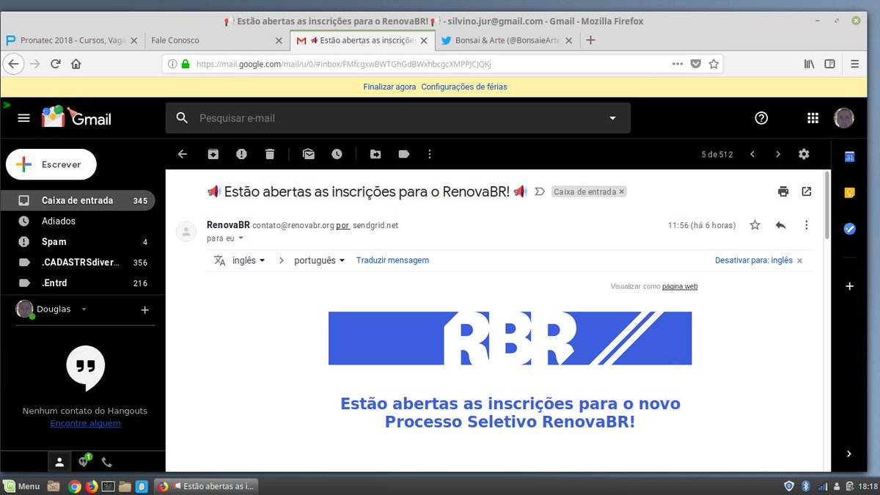Expand the search options dropdown arrow

[x=613, y=118]
